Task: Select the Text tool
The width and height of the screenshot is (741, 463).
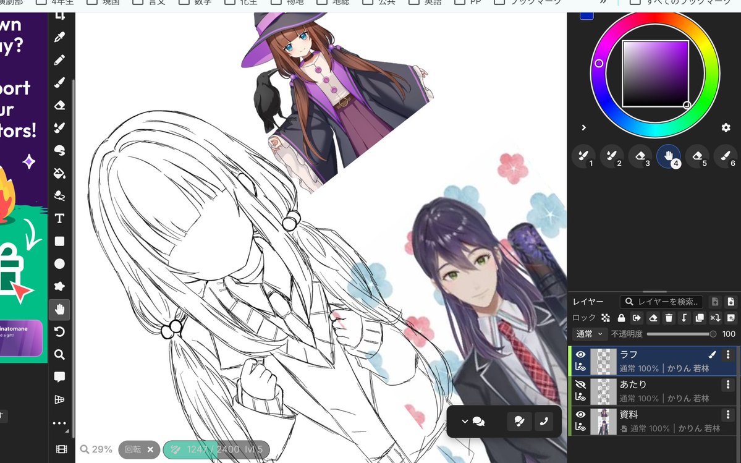Action: (59, 218)
